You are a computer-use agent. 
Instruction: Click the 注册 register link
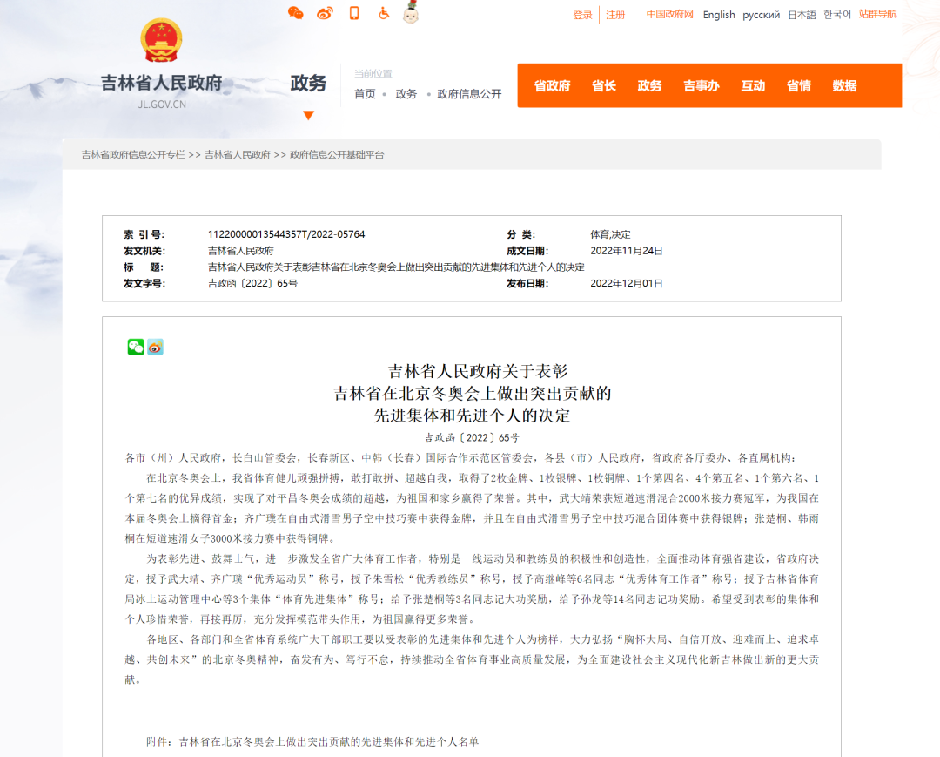tap(615, 15)
